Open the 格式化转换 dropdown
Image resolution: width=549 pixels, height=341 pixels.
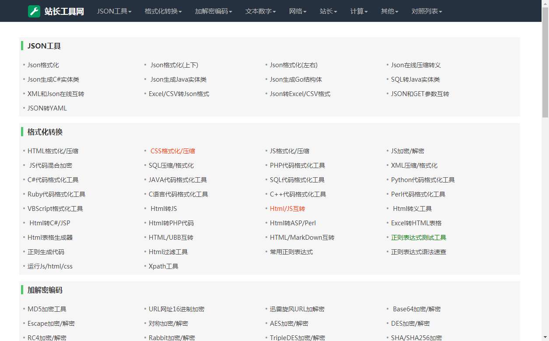[164, 11]
